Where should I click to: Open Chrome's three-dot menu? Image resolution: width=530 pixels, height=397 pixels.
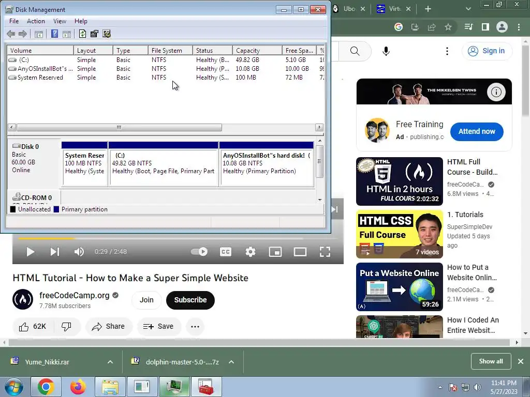pyautogui.click(x=519, y=27)
